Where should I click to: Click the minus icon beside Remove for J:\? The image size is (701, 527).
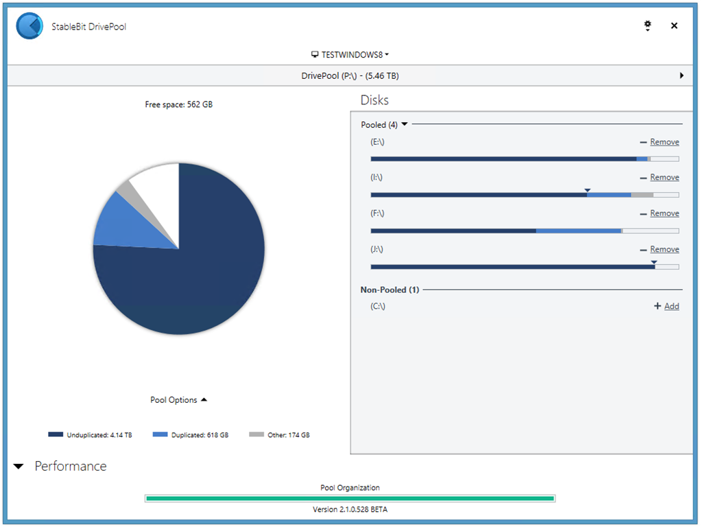643,250
